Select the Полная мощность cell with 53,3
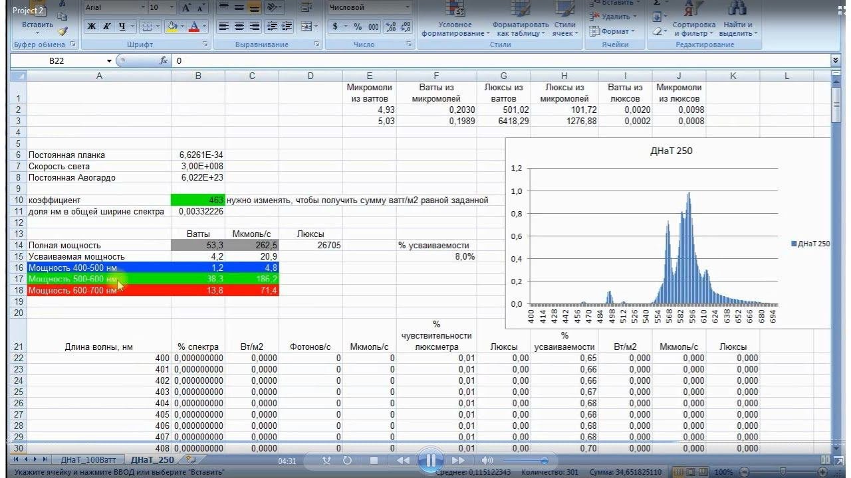Screen dimensions: 851x478 point(198,245)
